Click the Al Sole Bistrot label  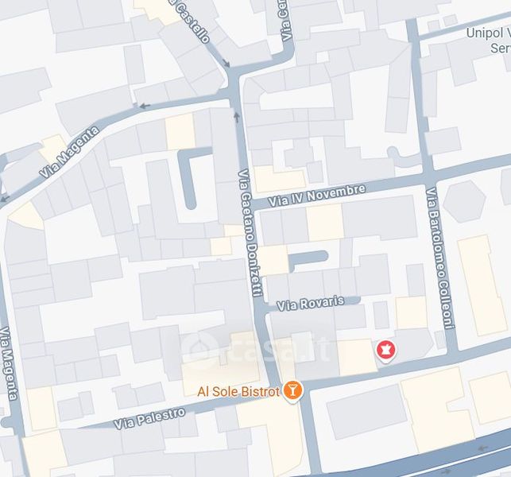coord(238,391)
